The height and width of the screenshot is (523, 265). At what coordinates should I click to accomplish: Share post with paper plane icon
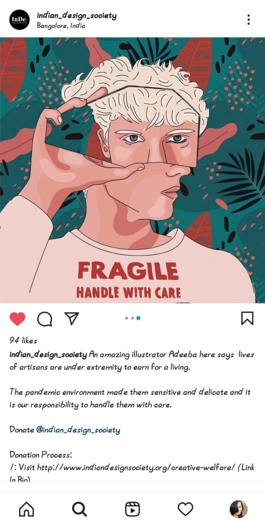[x=72, y=319]
